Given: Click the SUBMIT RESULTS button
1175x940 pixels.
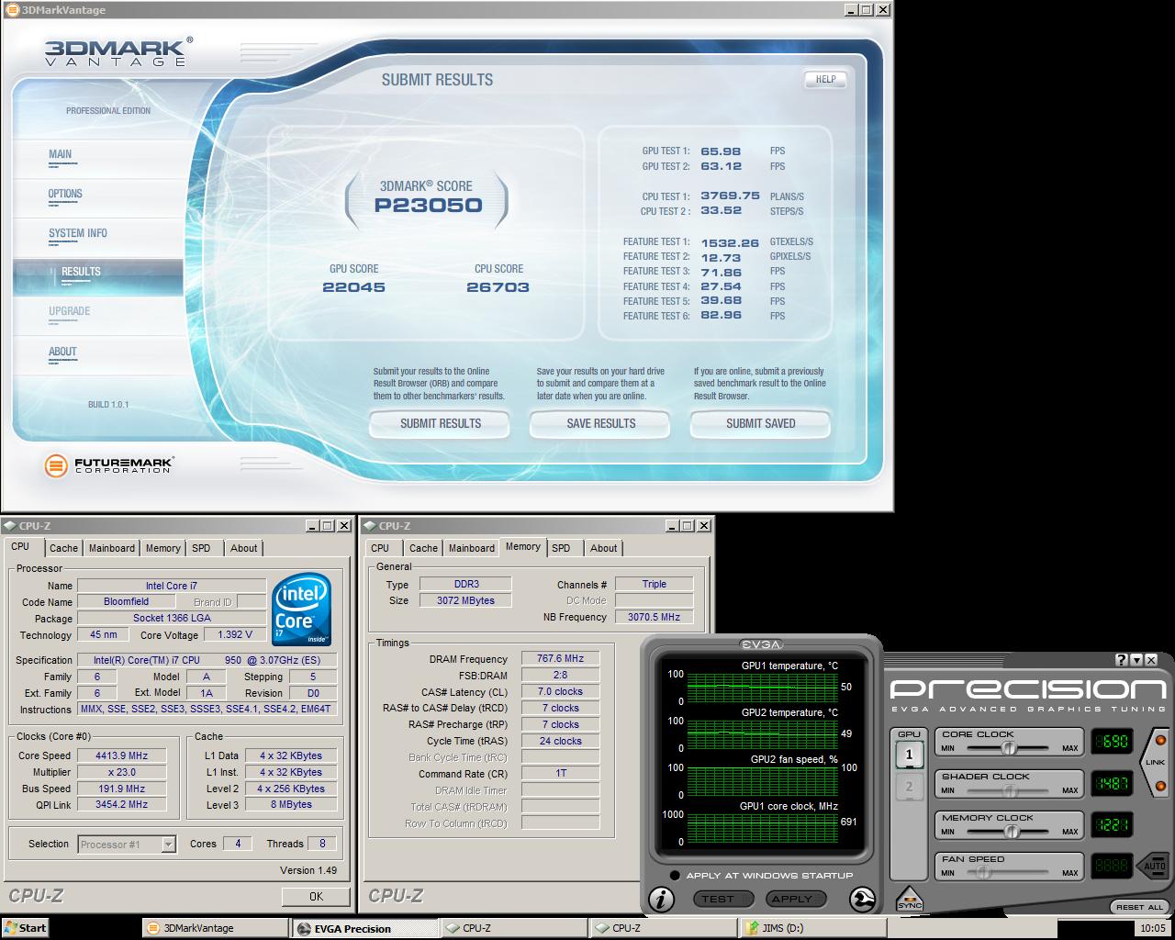Looking at the screenshot, I should point(440,423).
